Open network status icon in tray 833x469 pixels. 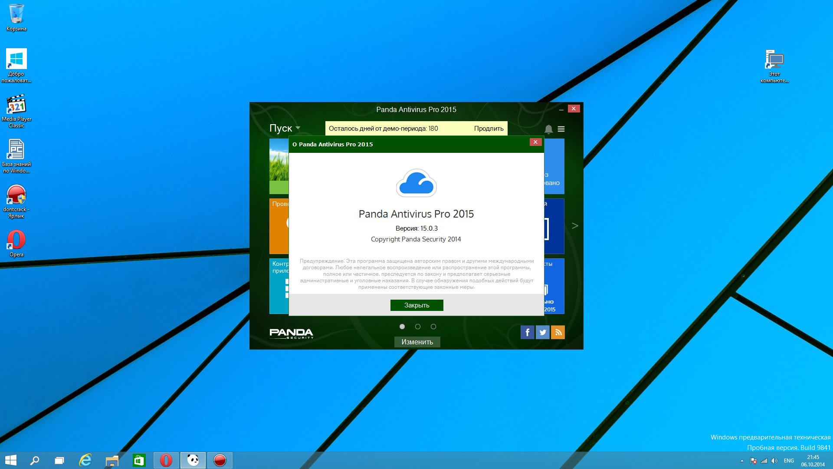pyautogui.click(x=764, y=461)
